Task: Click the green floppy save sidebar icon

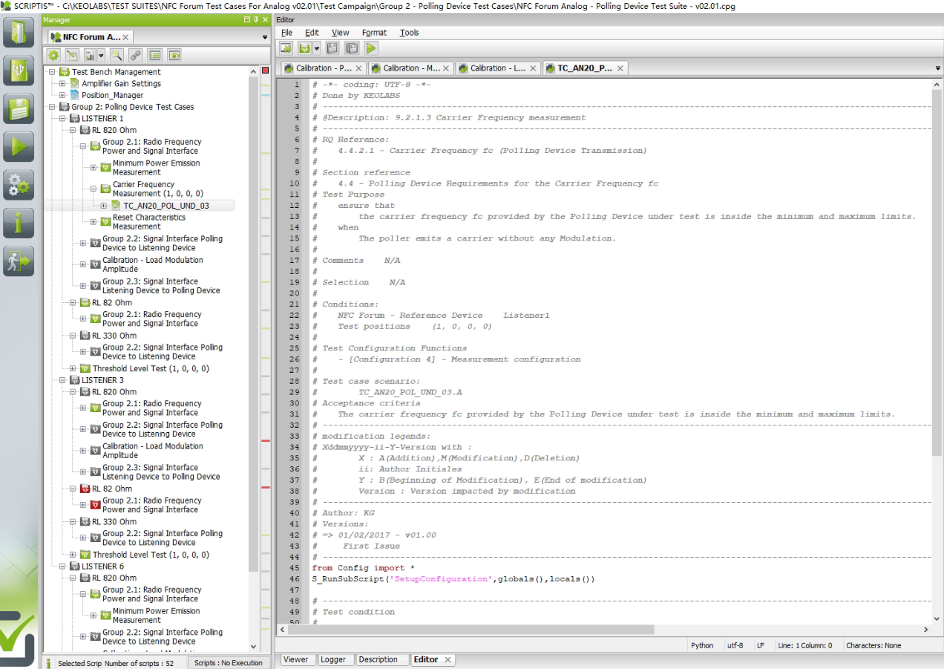Action: point(19,108)
